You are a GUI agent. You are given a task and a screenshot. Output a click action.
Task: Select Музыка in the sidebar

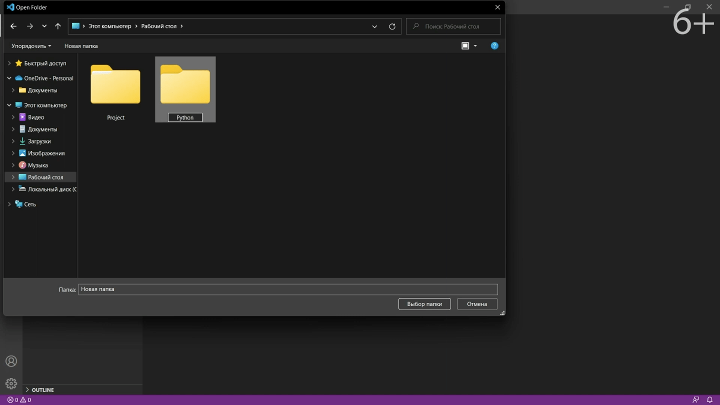[x=37, y=165]
